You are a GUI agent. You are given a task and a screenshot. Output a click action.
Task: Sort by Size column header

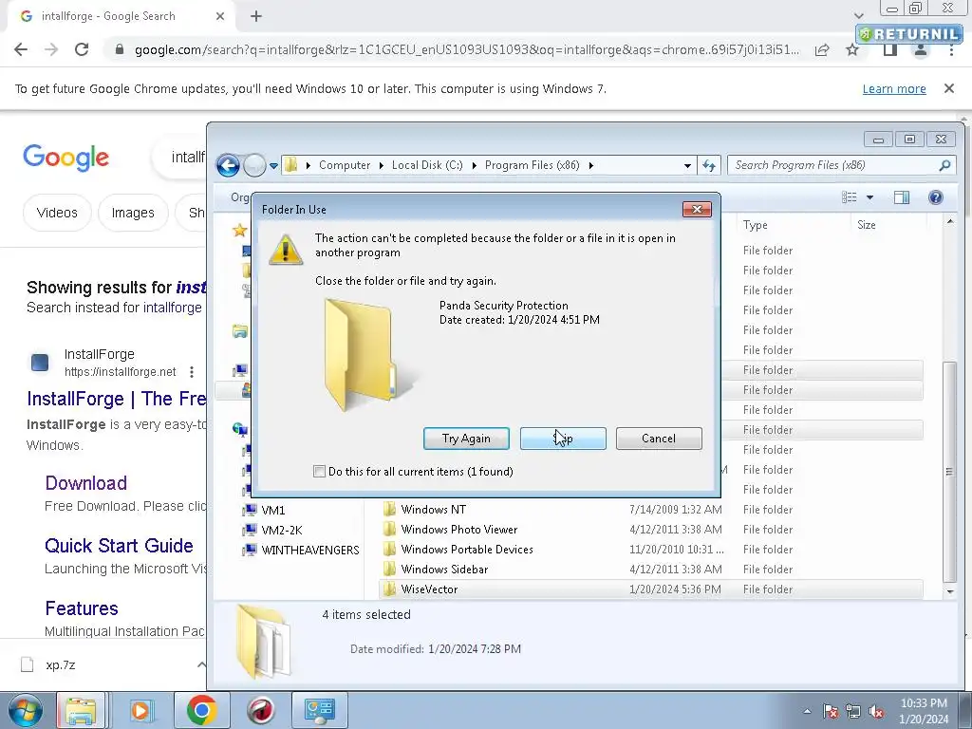click(x=866, y=225)
